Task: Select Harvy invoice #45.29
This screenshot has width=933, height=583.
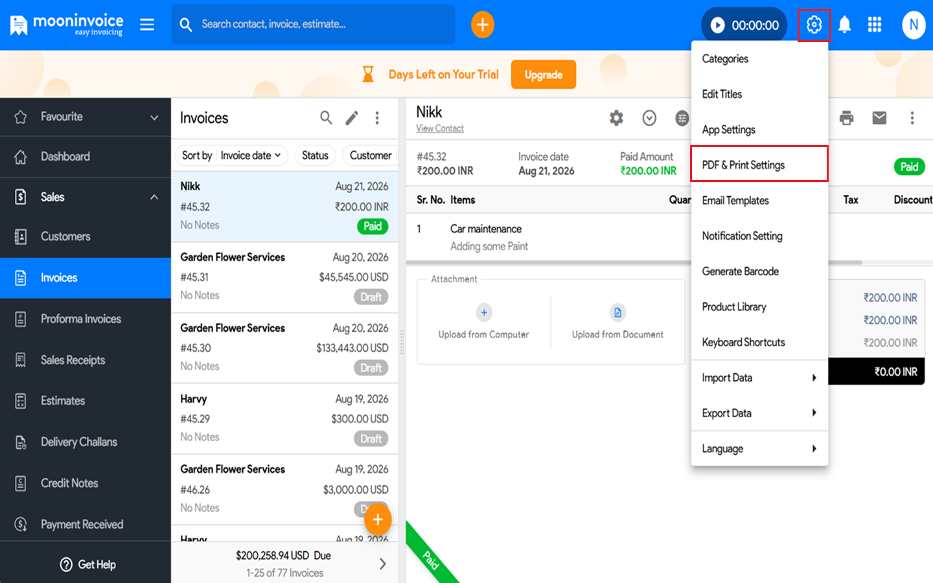Action: [284, 418]
